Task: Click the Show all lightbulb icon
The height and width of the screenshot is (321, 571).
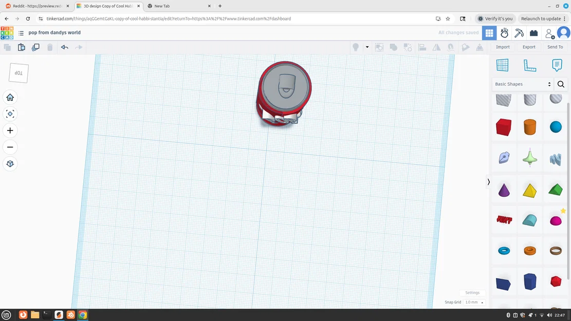Action: click(x=356, y=47)
